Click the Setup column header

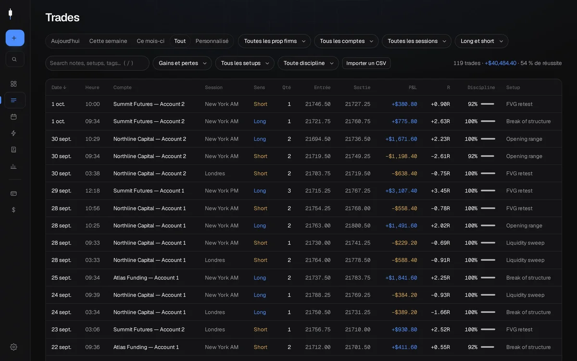[x=513, y=88]
